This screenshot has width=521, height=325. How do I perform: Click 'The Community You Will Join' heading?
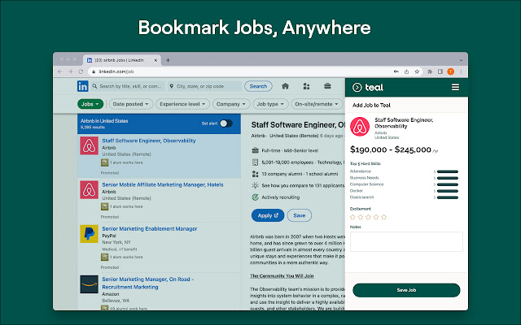282,276
